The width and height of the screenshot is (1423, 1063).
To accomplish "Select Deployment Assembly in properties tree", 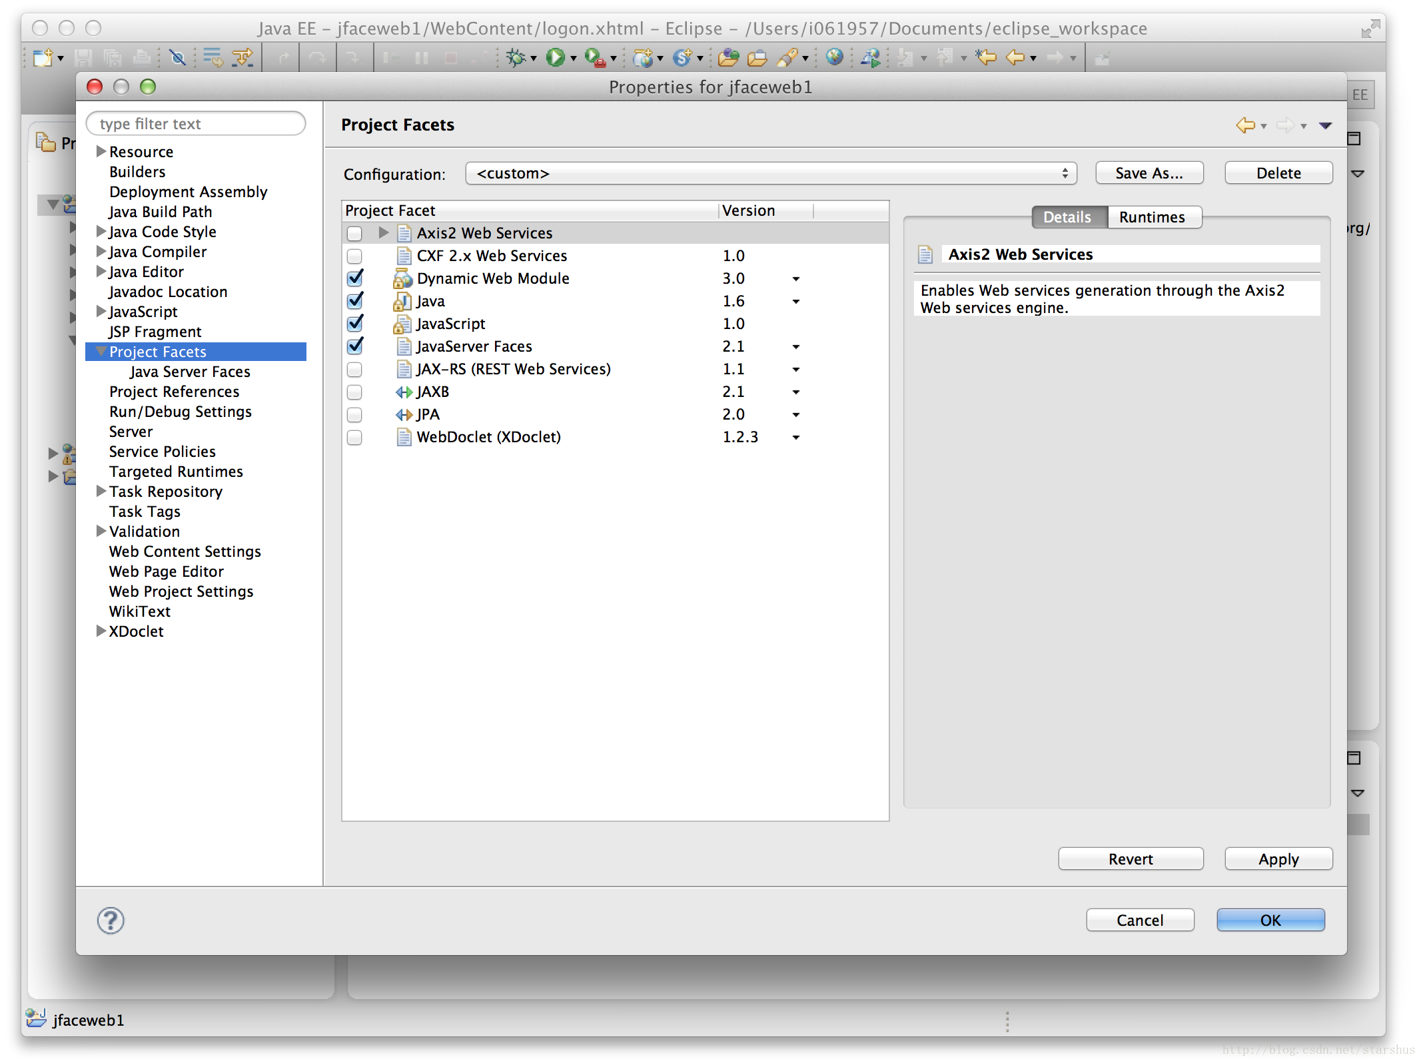I will pos(189,192).
